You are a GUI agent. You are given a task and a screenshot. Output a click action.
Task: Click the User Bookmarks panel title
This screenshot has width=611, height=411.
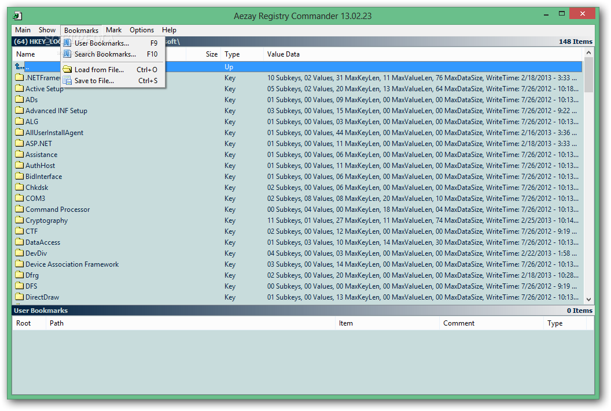[41, 311]
